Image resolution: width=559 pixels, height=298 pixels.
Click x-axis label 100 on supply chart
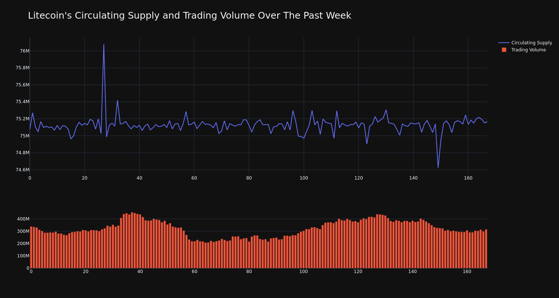click(304, 178)
